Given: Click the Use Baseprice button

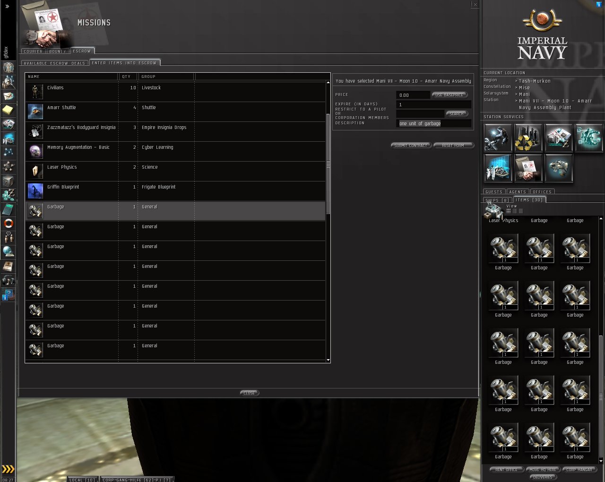Looking at the screenshot, I should [x=449, y=95].
